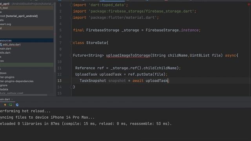Select the 'ets' folder row in tree
Viewport: 251px width, 141px height.
2,20
